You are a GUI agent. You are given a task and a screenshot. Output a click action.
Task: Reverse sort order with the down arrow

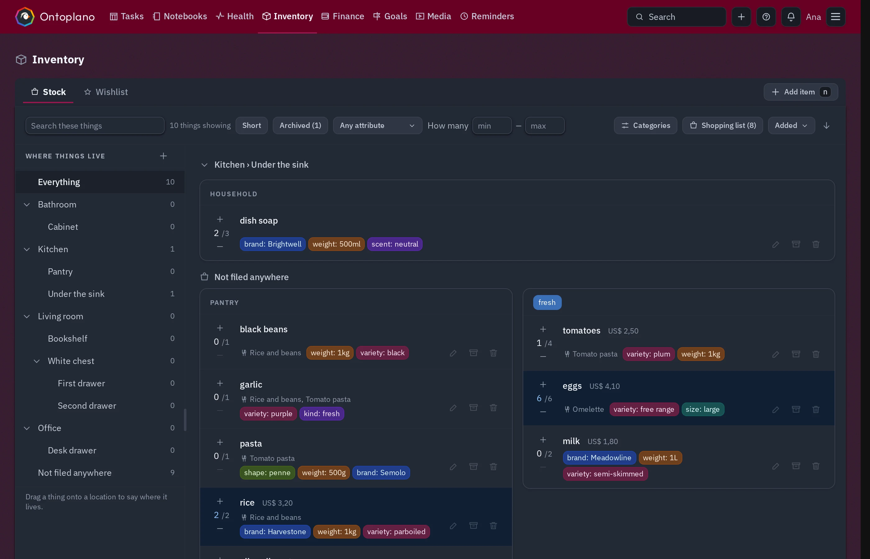(x=826, y=125)
